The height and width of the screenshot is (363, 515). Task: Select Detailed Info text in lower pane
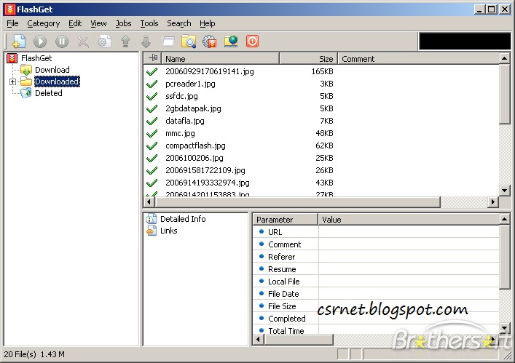(183, 219)
